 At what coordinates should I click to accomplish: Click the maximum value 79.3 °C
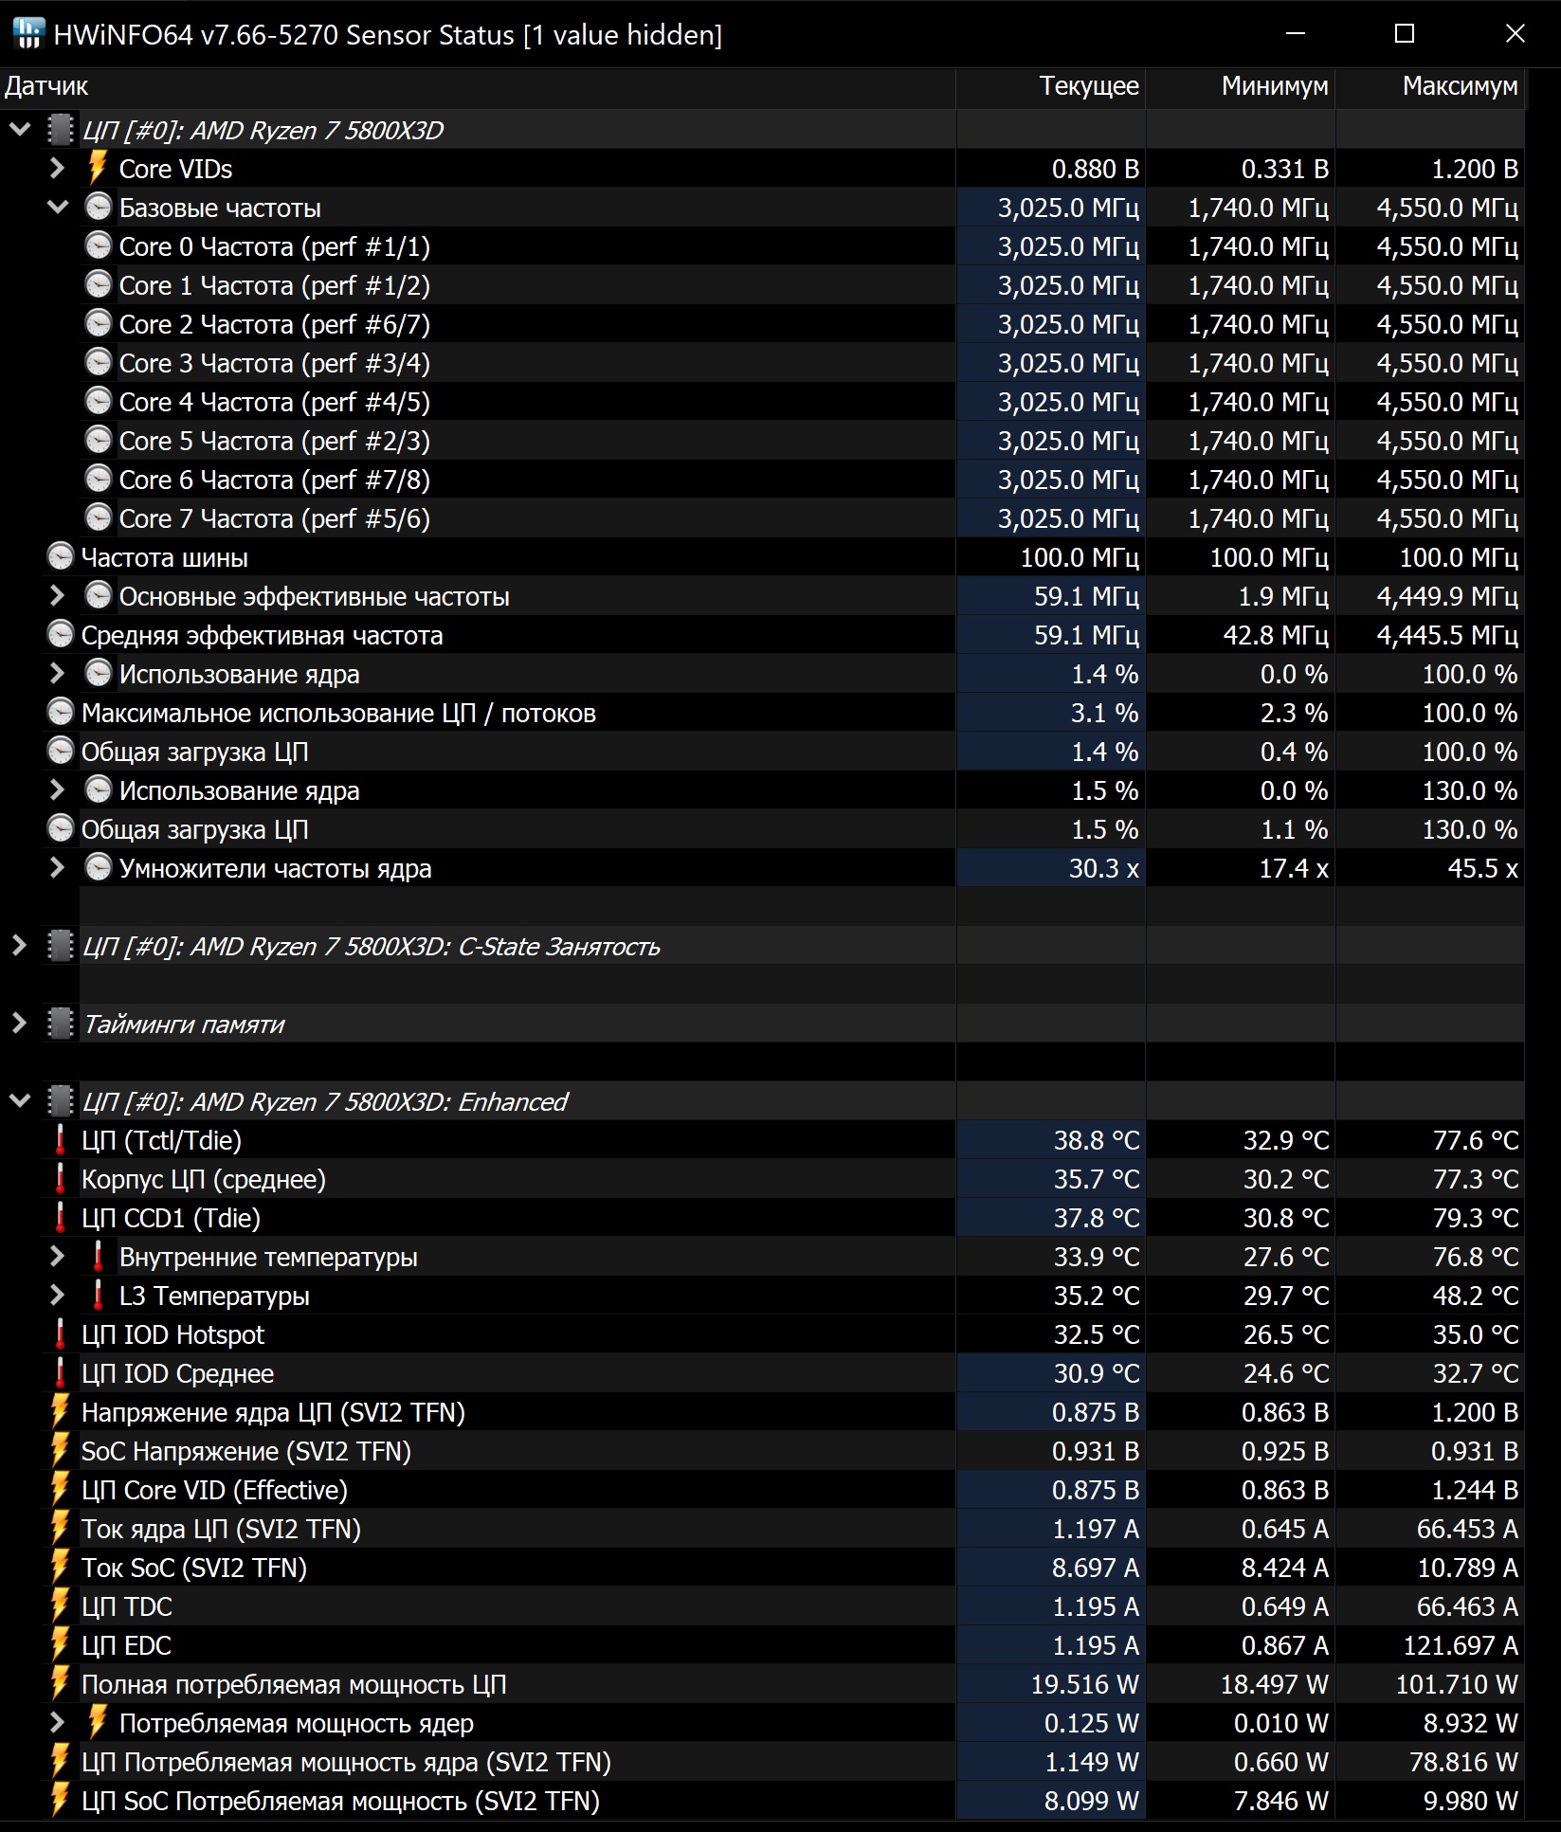(1476, 1218)
